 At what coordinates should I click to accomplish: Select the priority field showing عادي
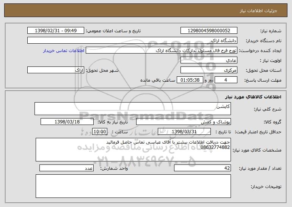click(209, 60)
